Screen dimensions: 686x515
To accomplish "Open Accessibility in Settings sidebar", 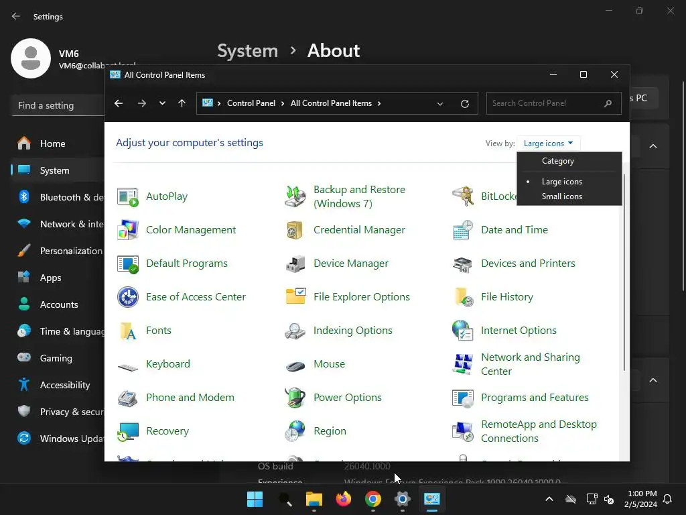I will click(x=58, y=385).
